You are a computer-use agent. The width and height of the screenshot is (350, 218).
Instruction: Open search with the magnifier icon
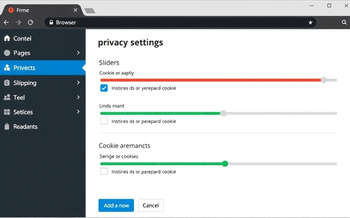[344, 22]
